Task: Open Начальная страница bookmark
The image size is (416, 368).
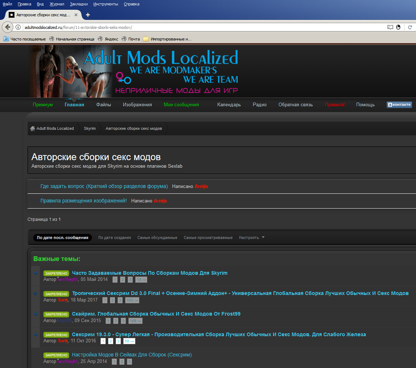Action: (x=72, y=39)
